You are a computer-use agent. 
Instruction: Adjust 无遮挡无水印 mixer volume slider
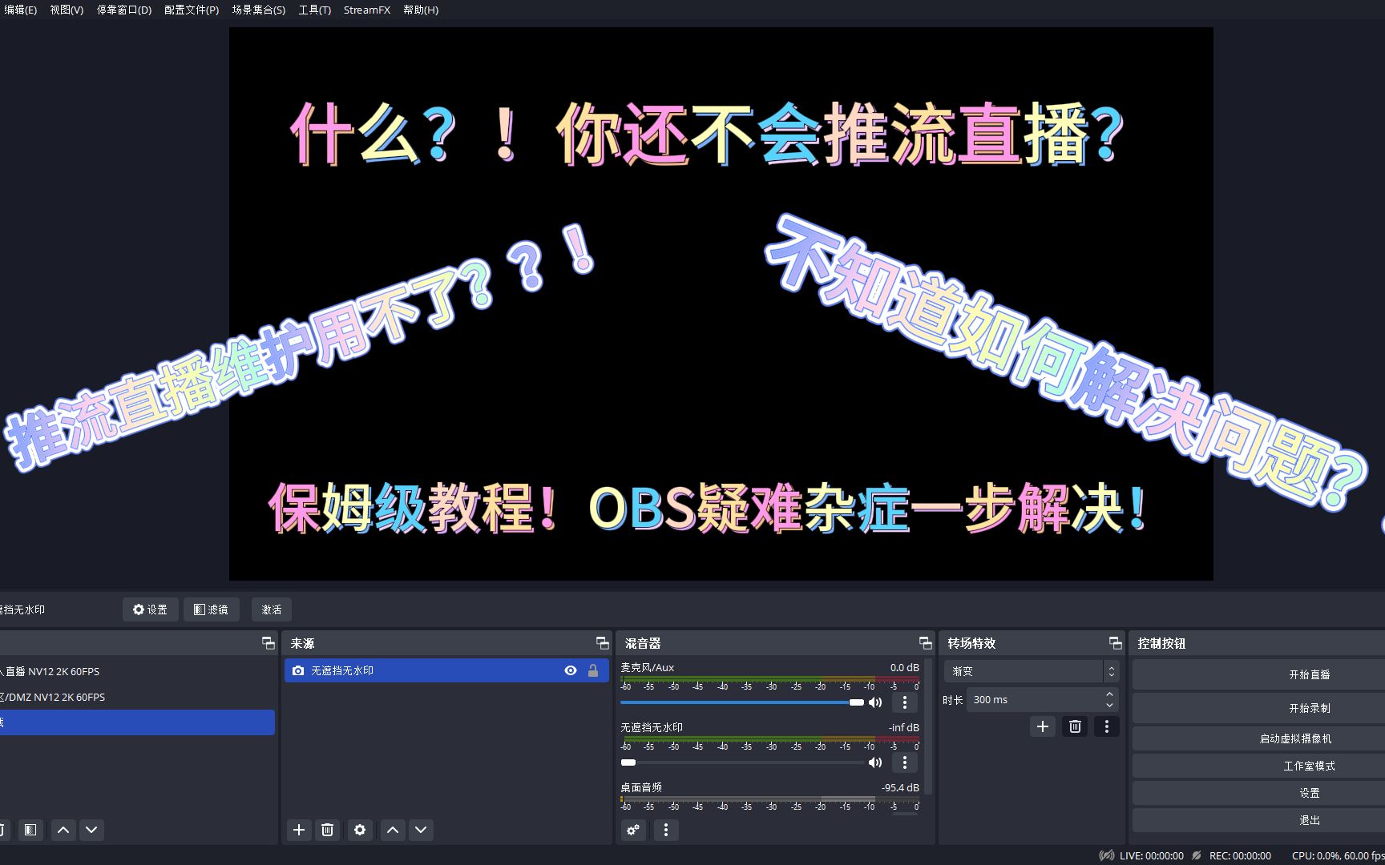pyautogui.click(x=742, y=762)
